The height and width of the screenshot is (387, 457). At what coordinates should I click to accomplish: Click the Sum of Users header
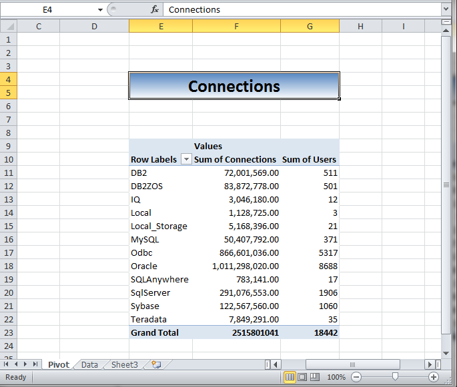(x=309, y=159)
